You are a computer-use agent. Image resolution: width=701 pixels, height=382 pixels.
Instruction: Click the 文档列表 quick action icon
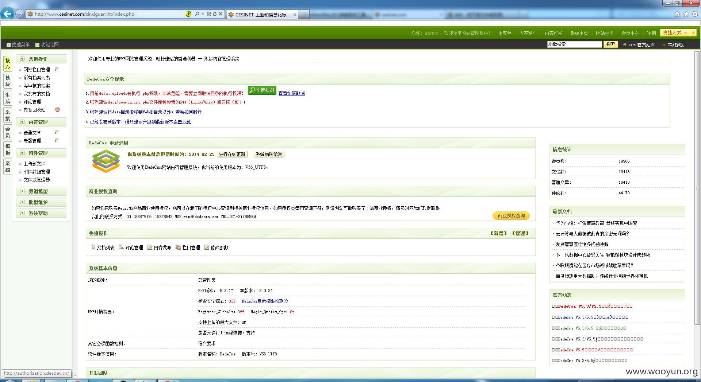pos(93,247)
